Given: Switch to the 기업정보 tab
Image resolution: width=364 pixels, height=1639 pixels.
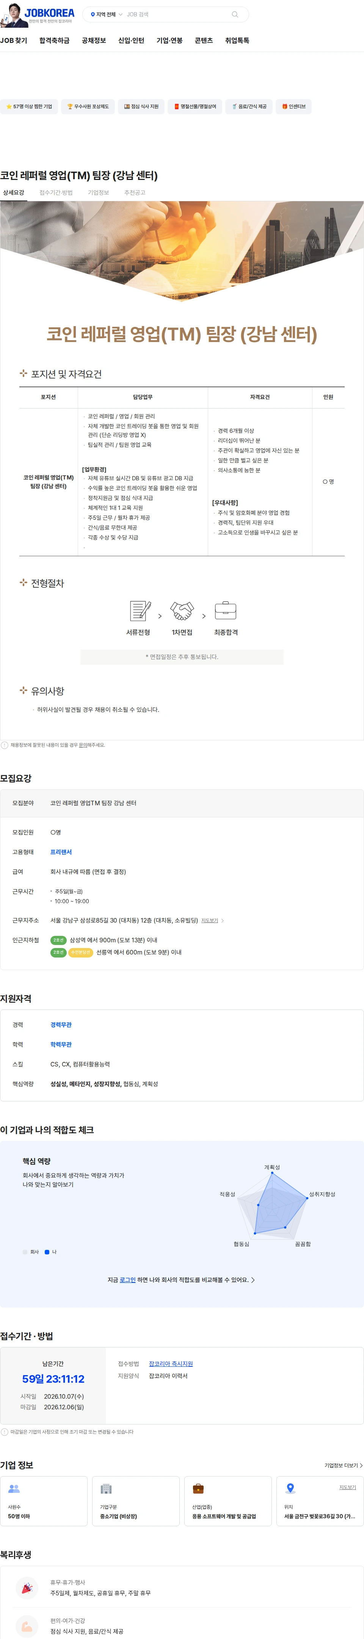Looking at the screenshot, I should coord(99,193).
